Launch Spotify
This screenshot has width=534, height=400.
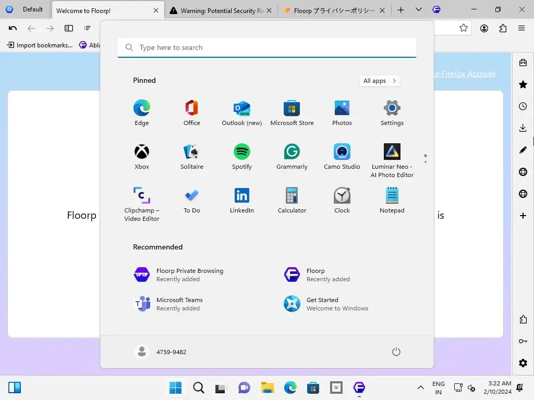(242, 156)
